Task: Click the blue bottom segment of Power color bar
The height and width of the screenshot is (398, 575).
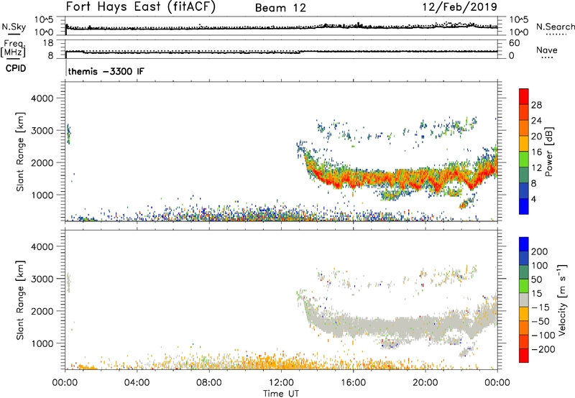Action: [524, 206]
